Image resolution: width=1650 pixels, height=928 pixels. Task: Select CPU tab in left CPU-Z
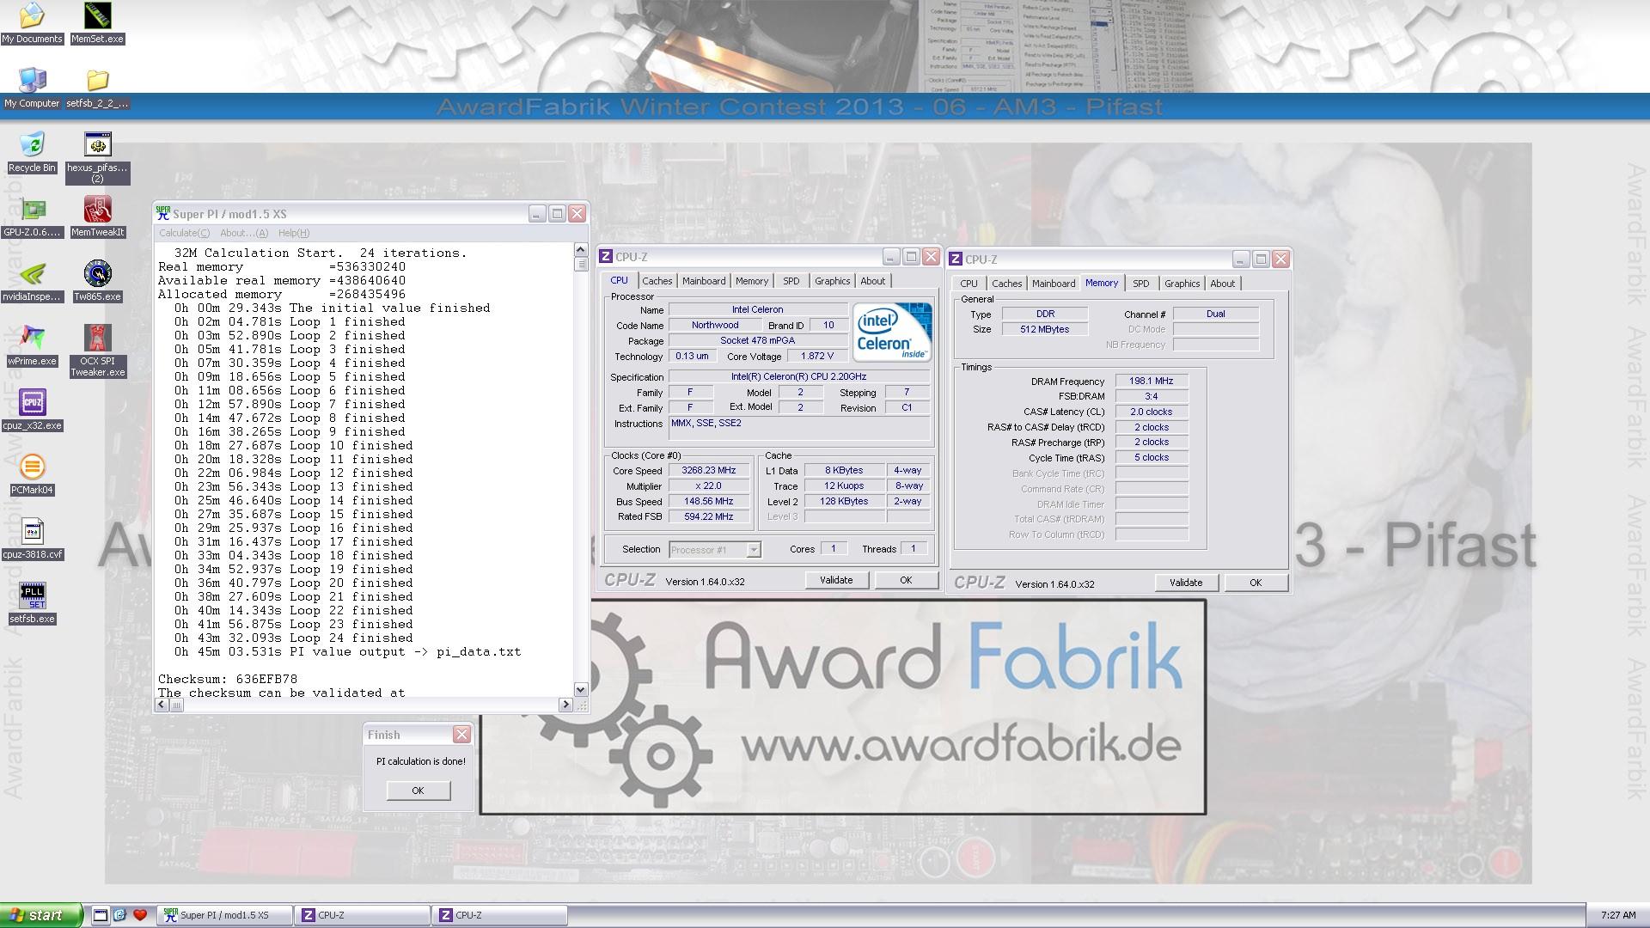[619, 280]
